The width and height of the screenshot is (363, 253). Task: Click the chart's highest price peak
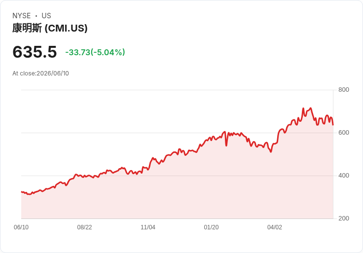pyautogui.click(x=310, y=108)
